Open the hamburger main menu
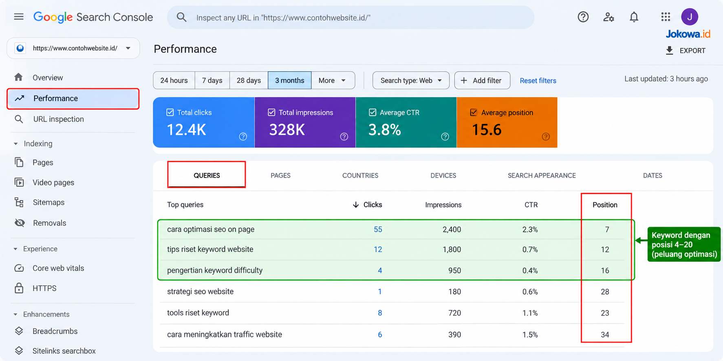Screen dimensions: 723x361 pos(19,17)
